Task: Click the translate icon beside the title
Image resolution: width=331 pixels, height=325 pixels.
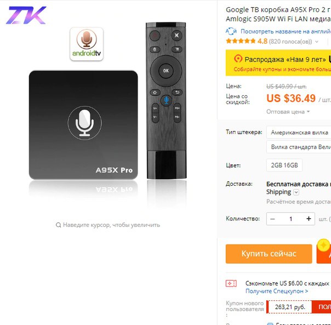Action: [x=231, y=31]
